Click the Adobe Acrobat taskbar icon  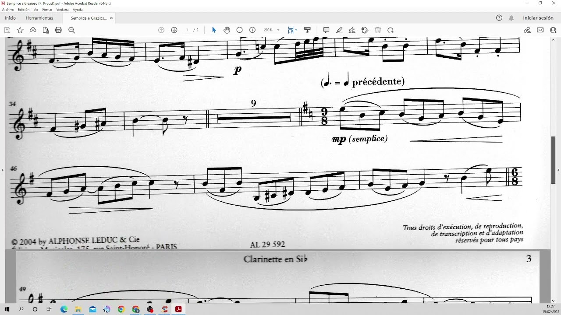178,309
